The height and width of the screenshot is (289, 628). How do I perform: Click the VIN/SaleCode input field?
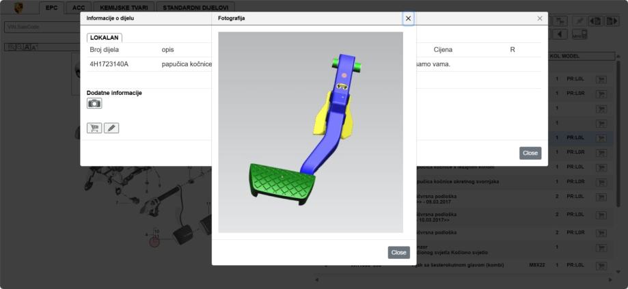tap(41, 27)
